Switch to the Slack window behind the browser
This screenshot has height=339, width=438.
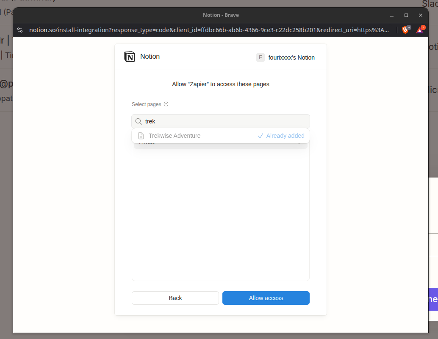click(x=429, y=4)
